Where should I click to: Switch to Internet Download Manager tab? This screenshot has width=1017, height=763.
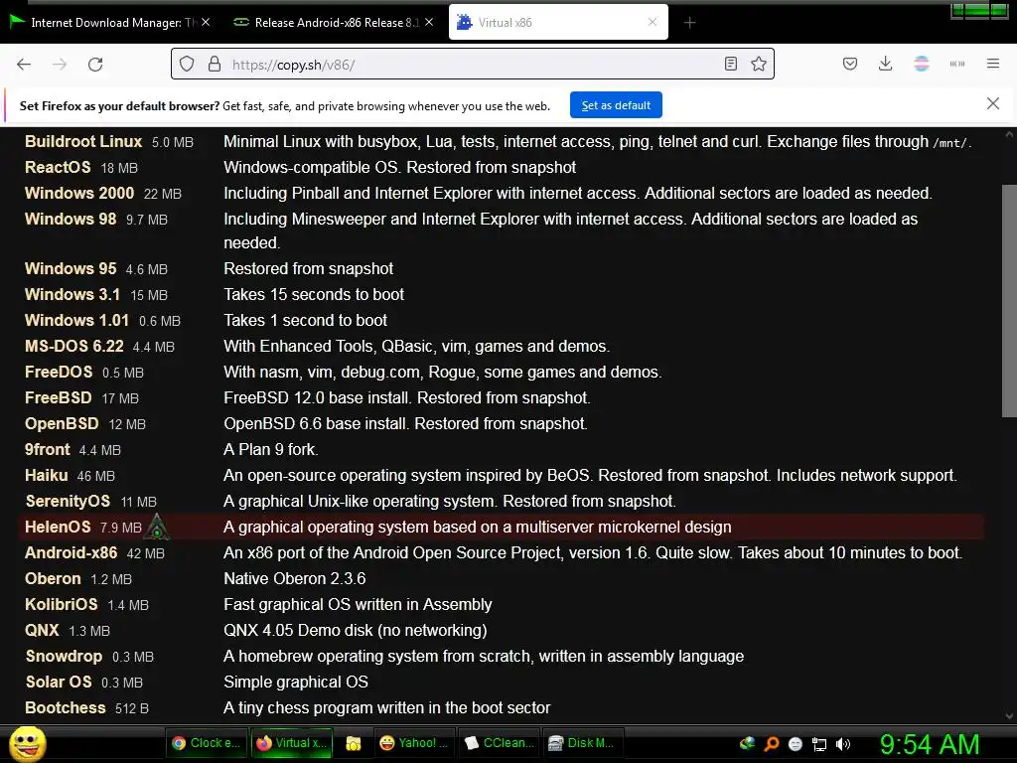110,22
